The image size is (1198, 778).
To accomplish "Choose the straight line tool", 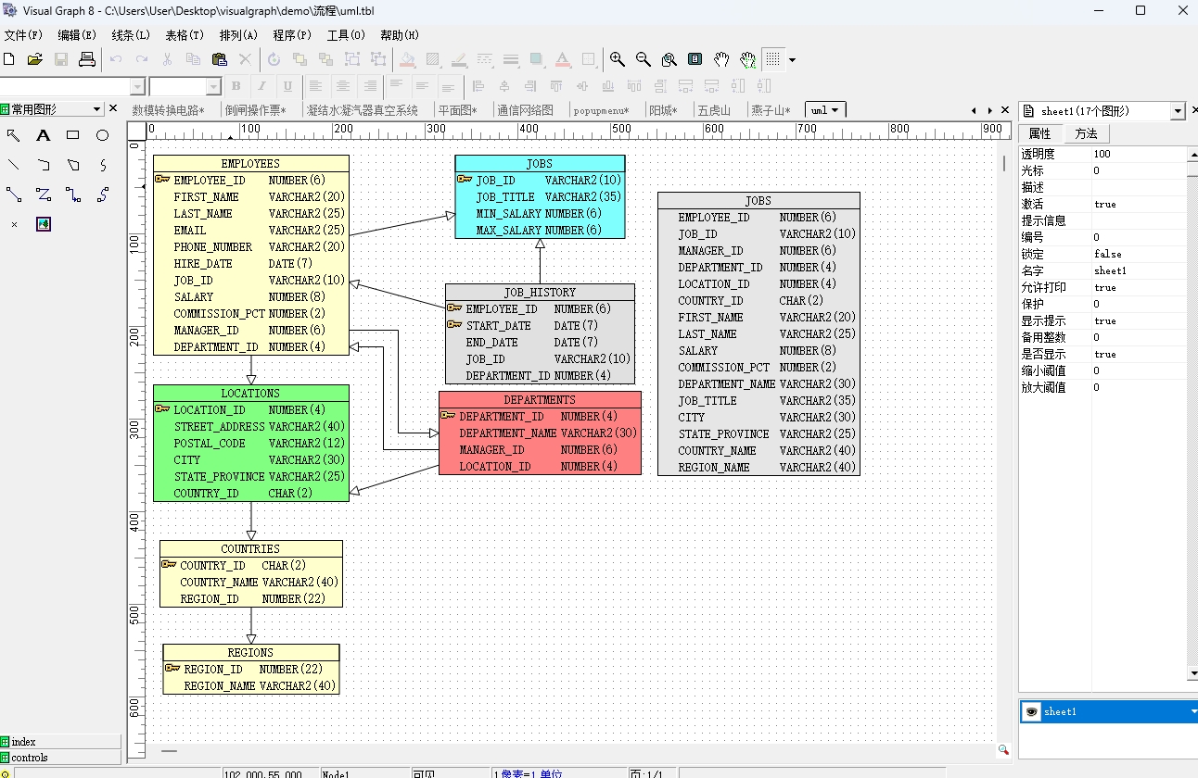I will tap(14, 165).
